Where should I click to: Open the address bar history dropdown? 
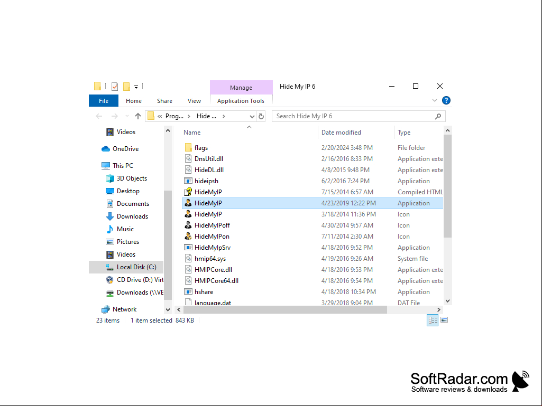click(x=252, y=116)
